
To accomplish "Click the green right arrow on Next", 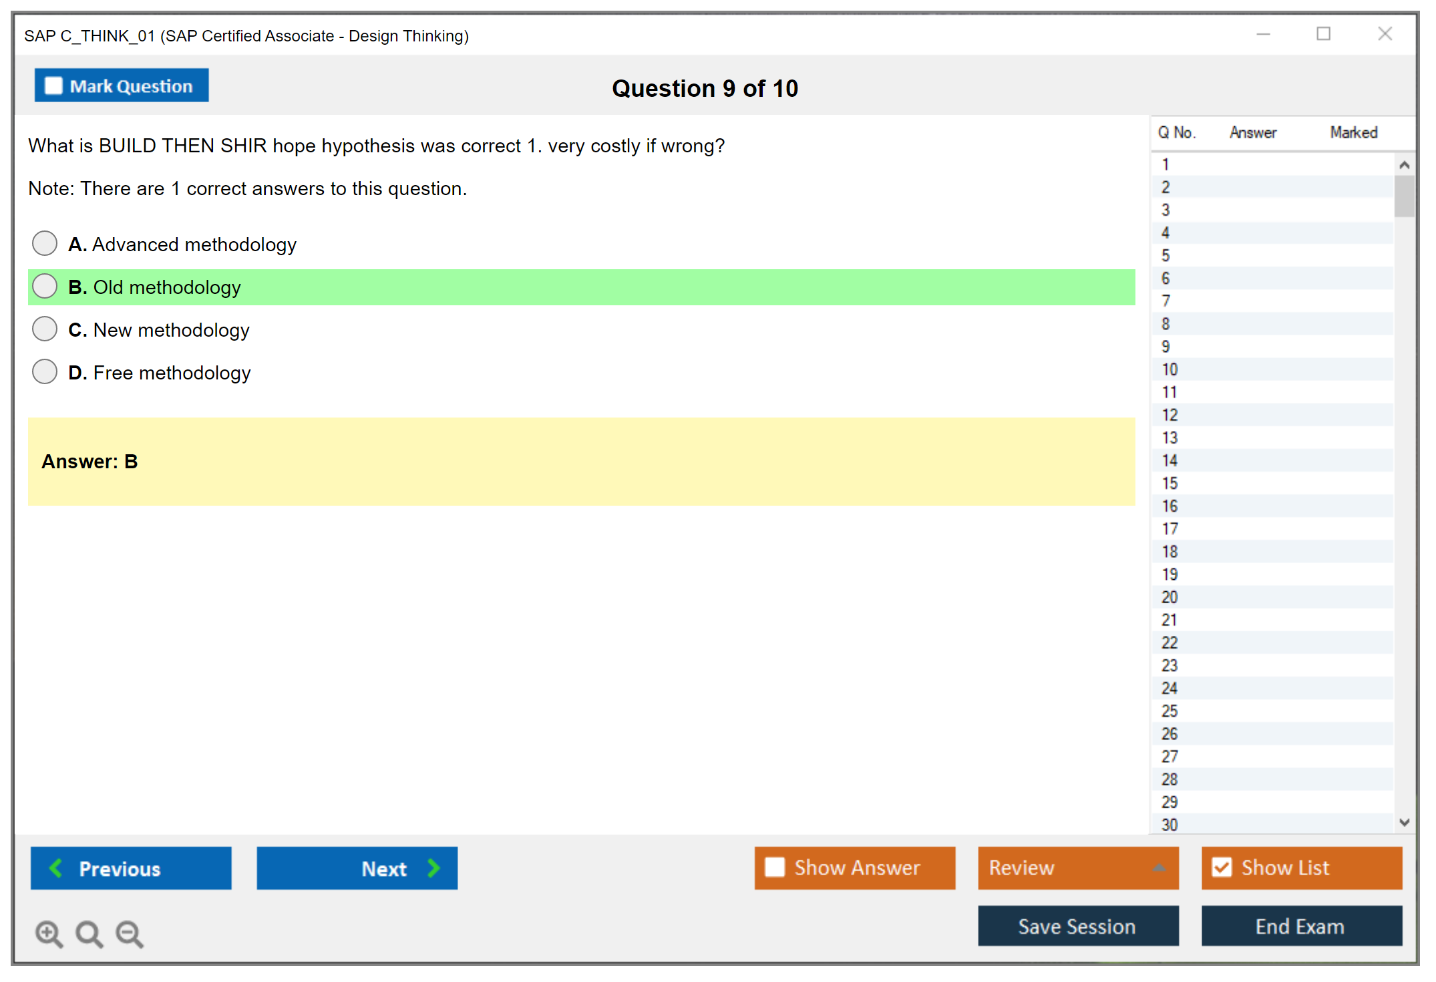I will click(x=433, y=868).
